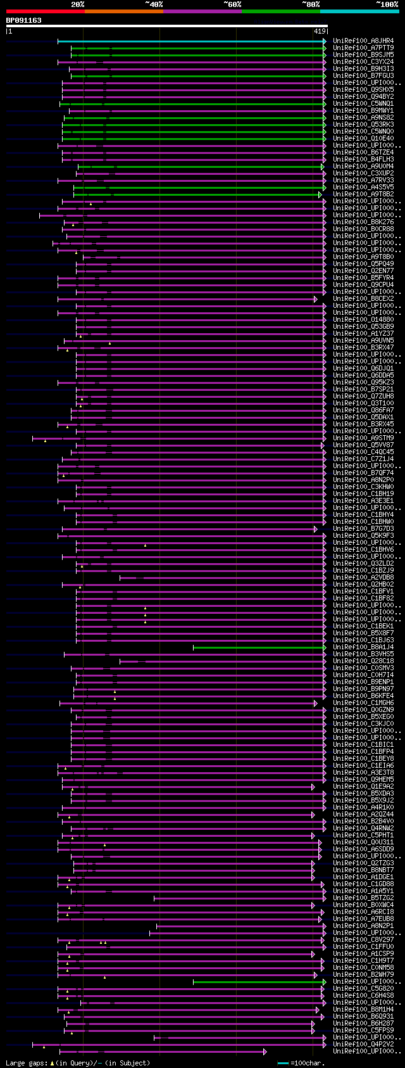Select hit label UniRef100_Q53RK3
The image size is (405, 1068).
tap(363, 125)
